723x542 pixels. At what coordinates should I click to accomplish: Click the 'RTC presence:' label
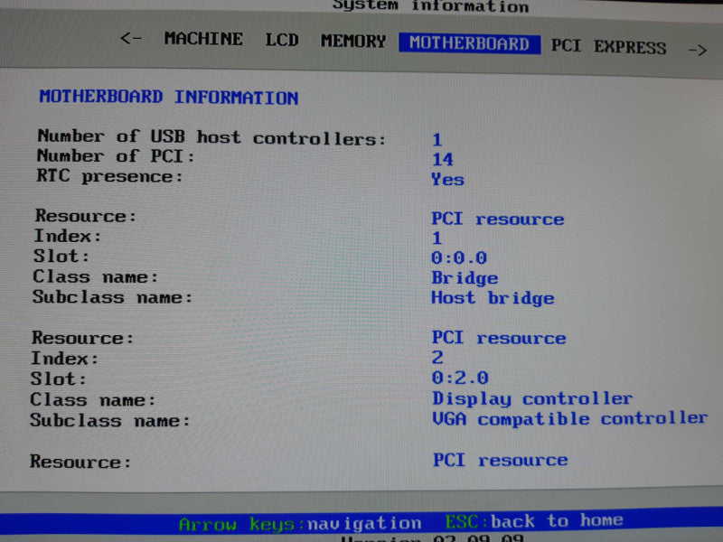109,176
